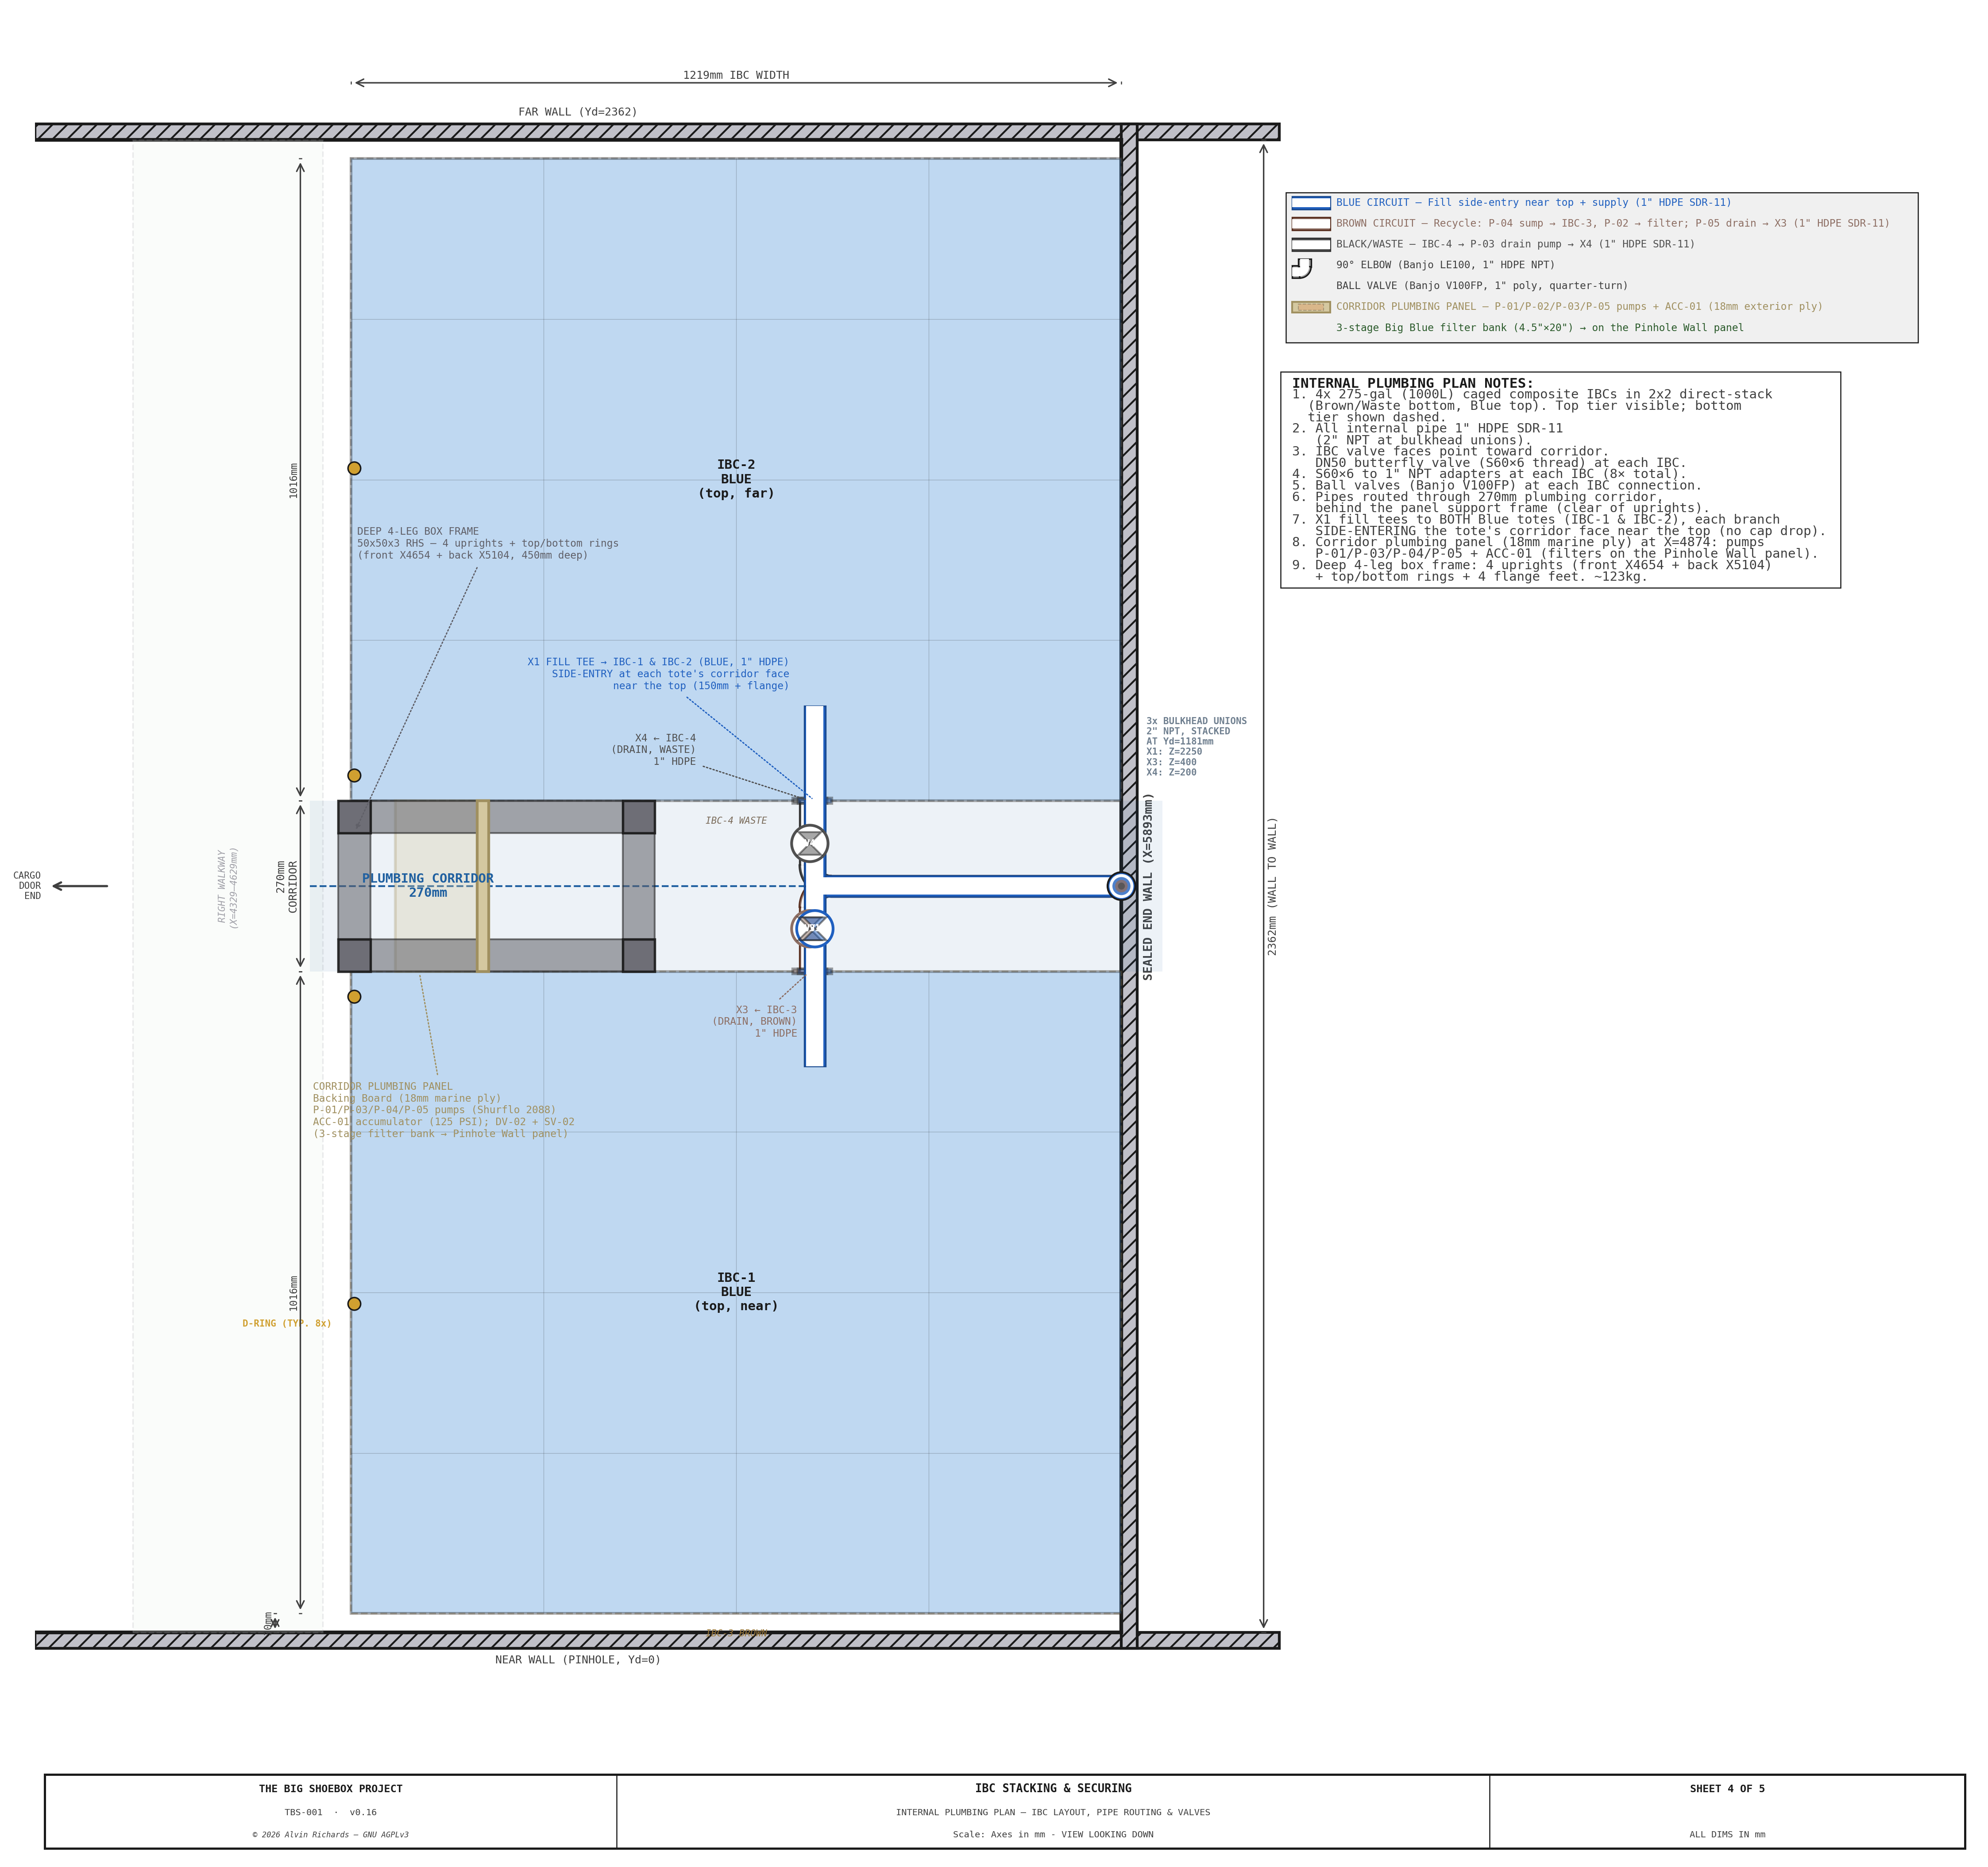Click the SEALED END WALL (X=5893mm) label

coord(1148,886)
